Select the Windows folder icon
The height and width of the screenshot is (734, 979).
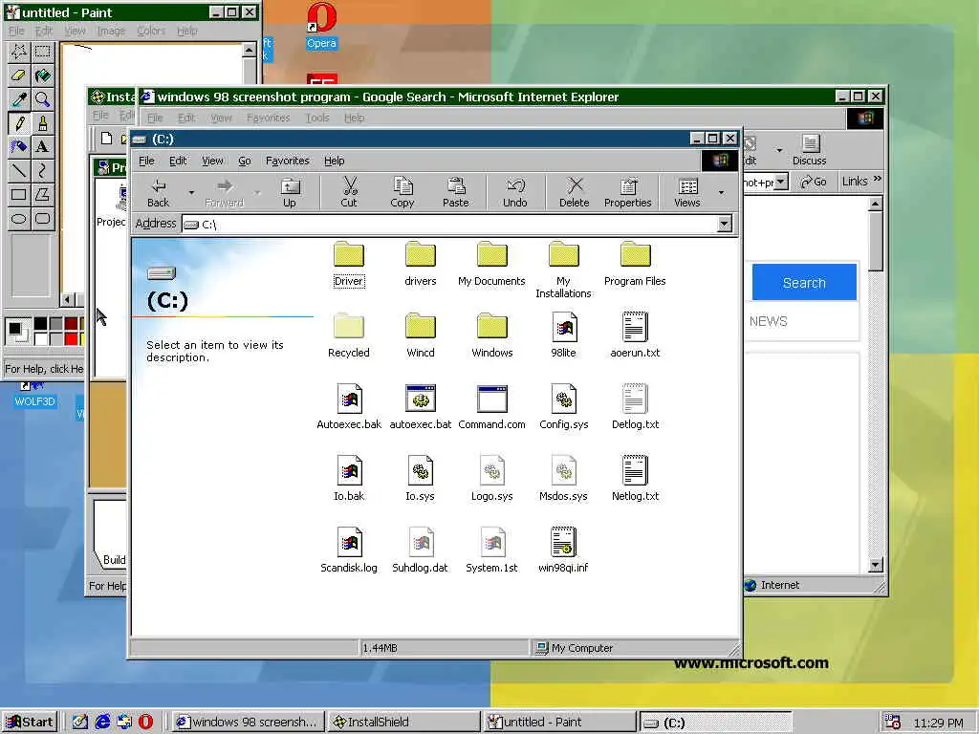[492, 326]
